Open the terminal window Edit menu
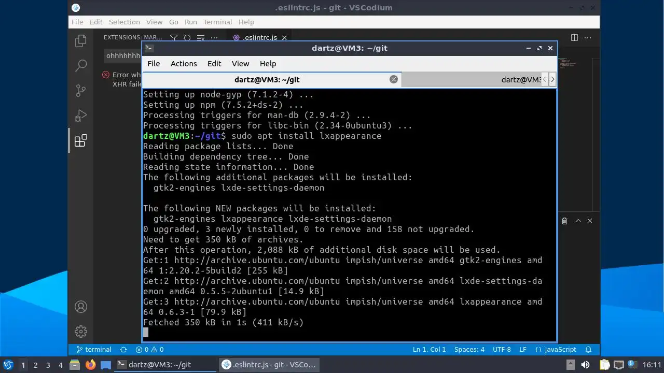Viewport: 664px width, 373px height. point(214,64)
